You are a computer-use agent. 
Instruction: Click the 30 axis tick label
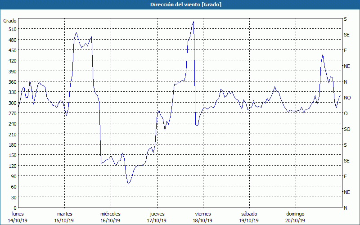(13, 198)
